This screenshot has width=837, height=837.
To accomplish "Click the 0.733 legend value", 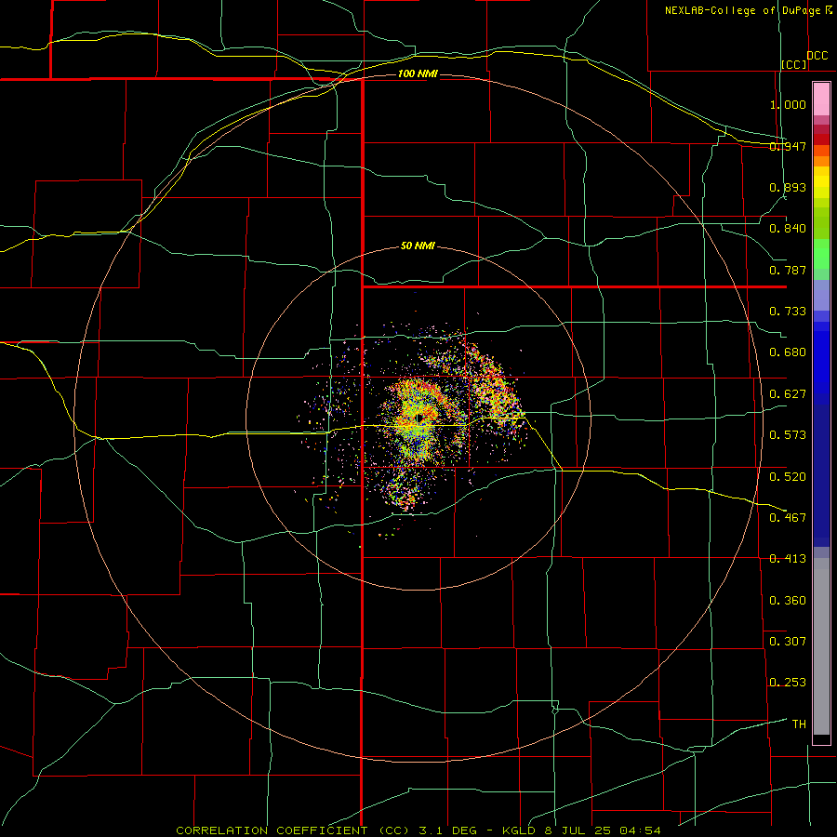I will tap(788, 312).
